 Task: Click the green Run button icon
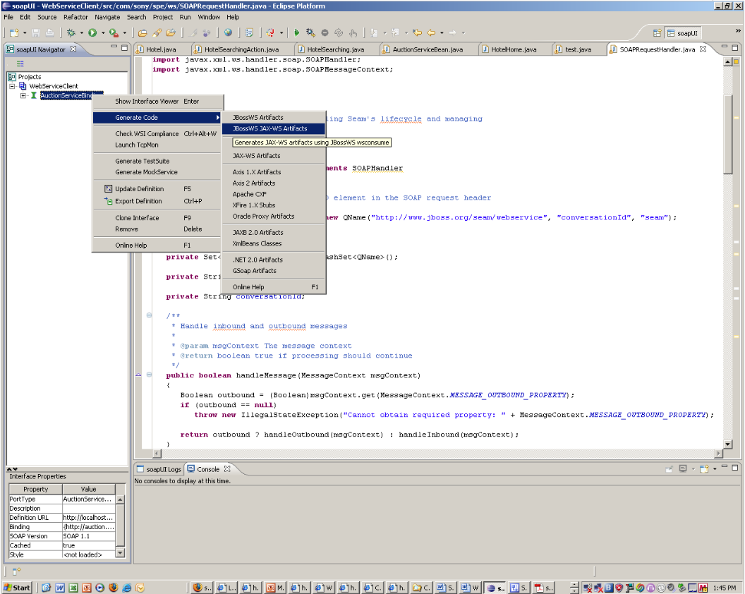click(x=92, y=32)
